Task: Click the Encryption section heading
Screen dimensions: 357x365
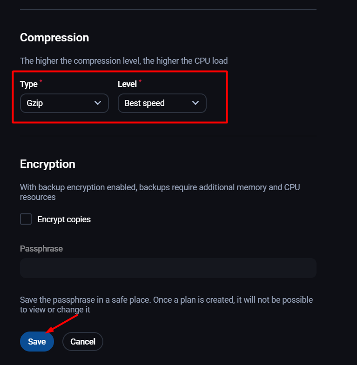Action: click(47, 164)
